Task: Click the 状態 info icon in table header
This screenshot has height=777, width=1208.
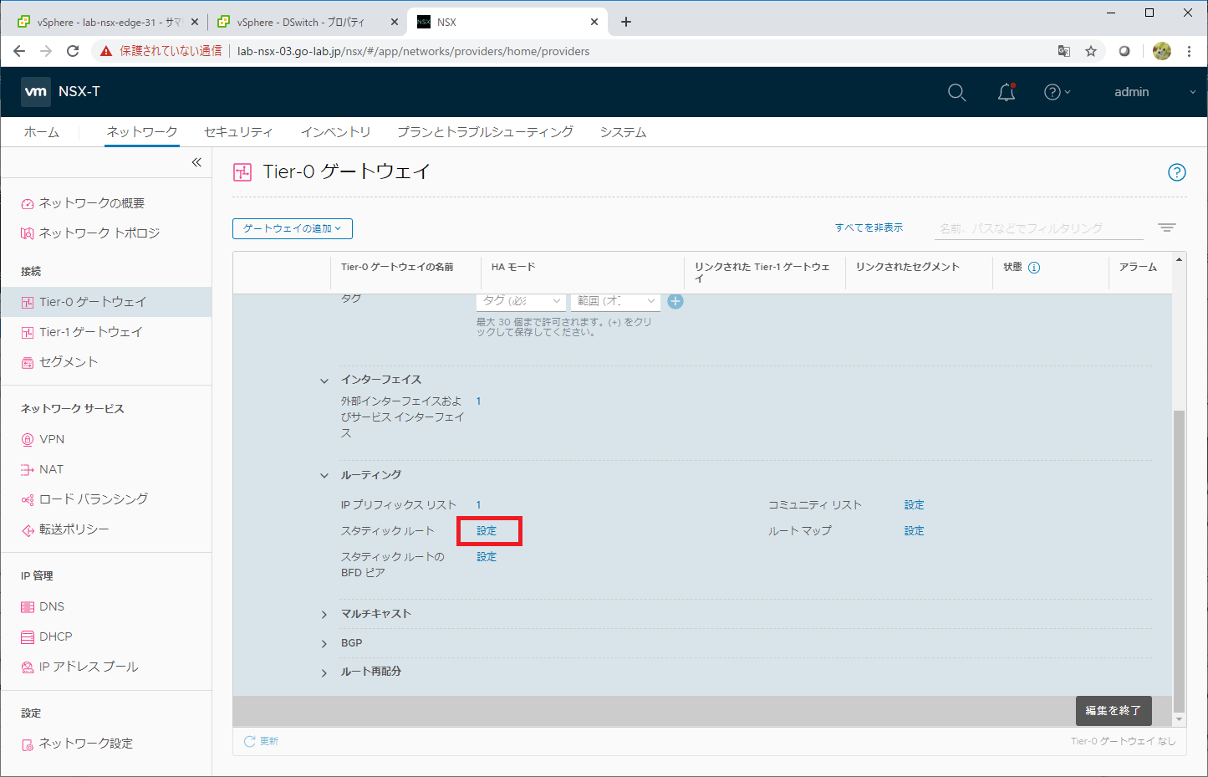Action: (x=1034, y=268)
